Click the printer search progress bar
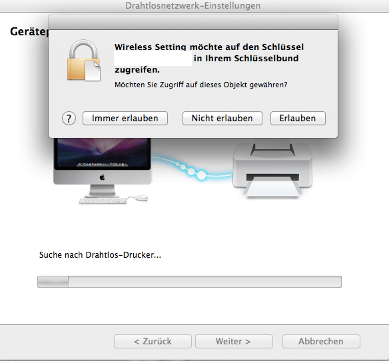389x361 pixels. (x=189, y=282)
